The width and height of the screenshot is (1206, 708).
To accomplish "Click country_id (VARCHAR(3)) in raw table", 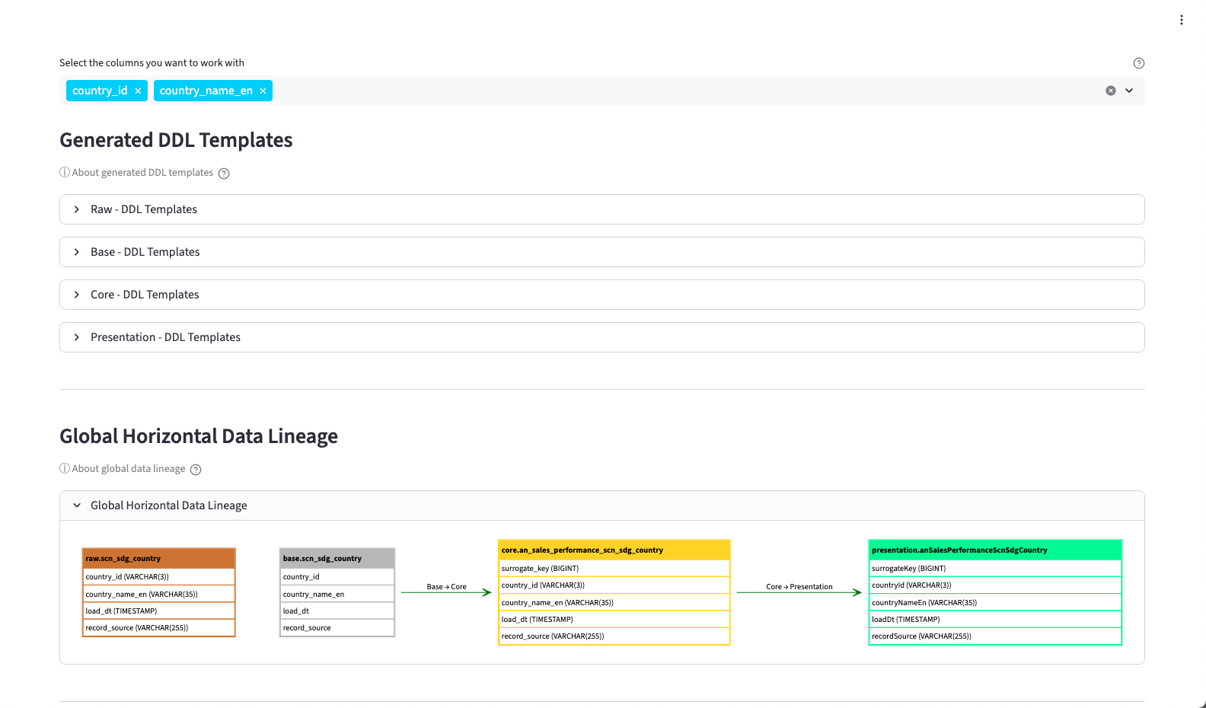I will pyautogui.click(x=158, y=577).
